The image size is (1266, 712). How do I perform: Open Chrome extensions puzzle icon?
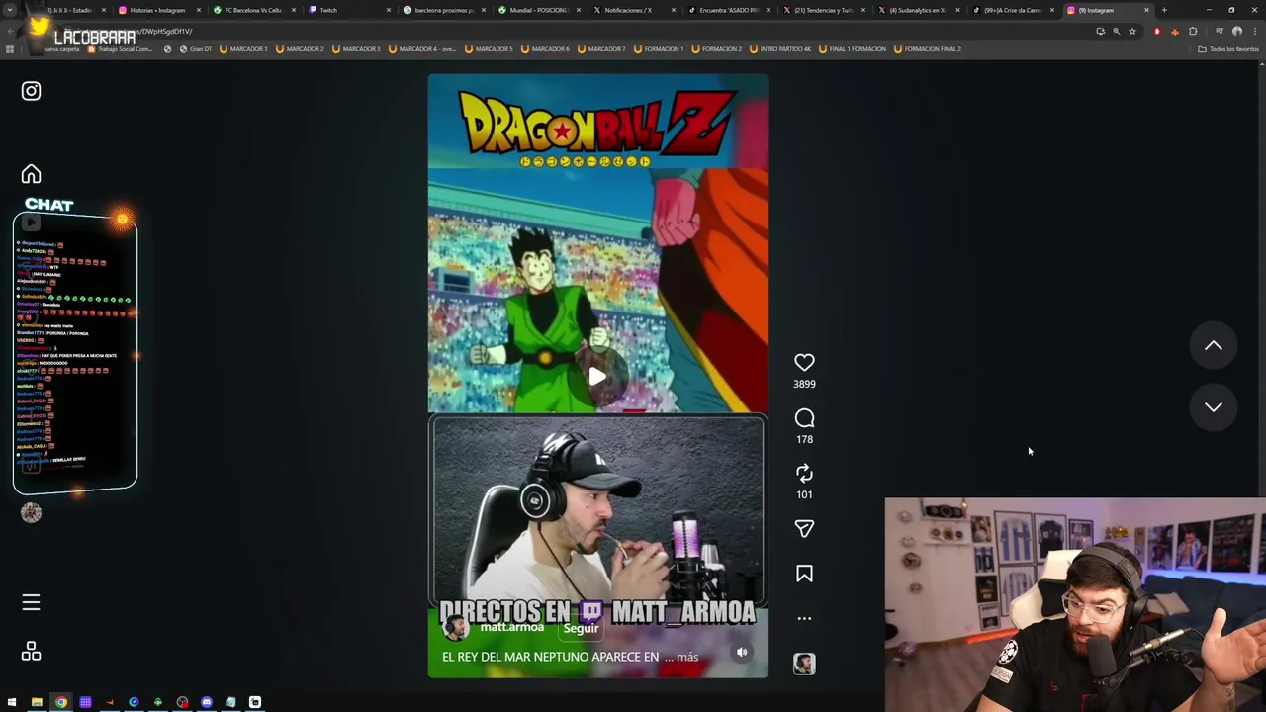tap(1193, 32)
